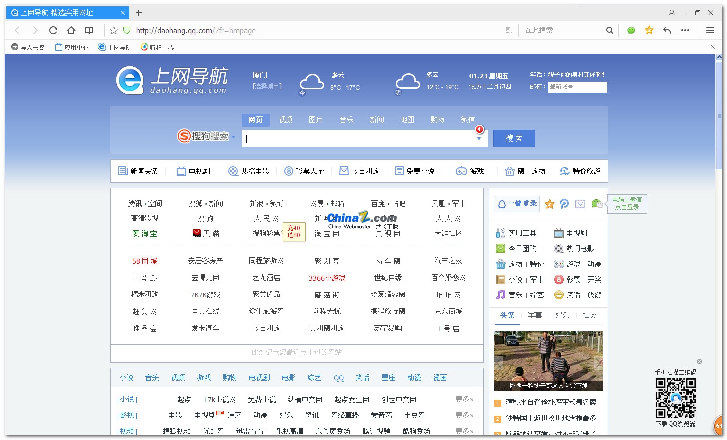Open the hamburger main menu
The width and height of the screenshot is (727, 440).
click(x=710, y=30)
